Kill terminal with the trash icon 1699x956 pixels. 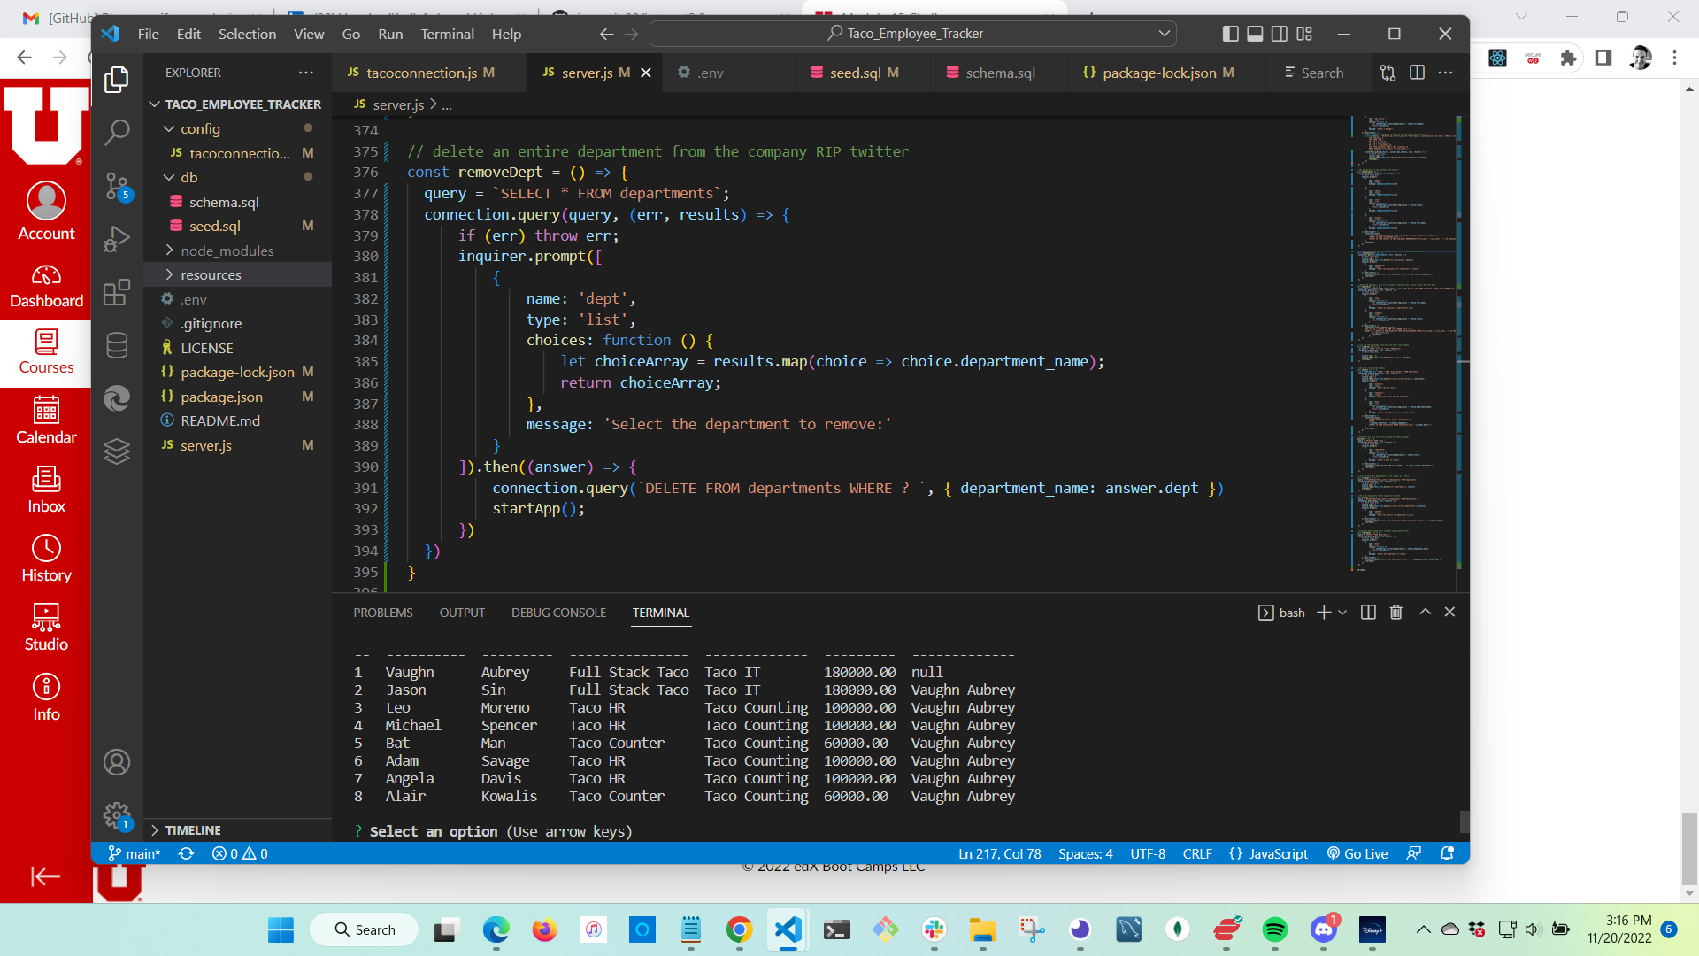tap(1396, 613)
